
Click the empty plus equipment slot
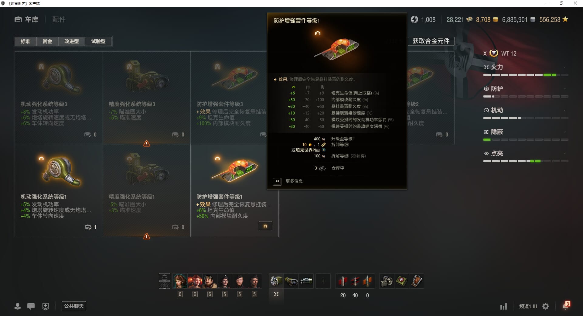pyautogui.click(x=323, y=281)
